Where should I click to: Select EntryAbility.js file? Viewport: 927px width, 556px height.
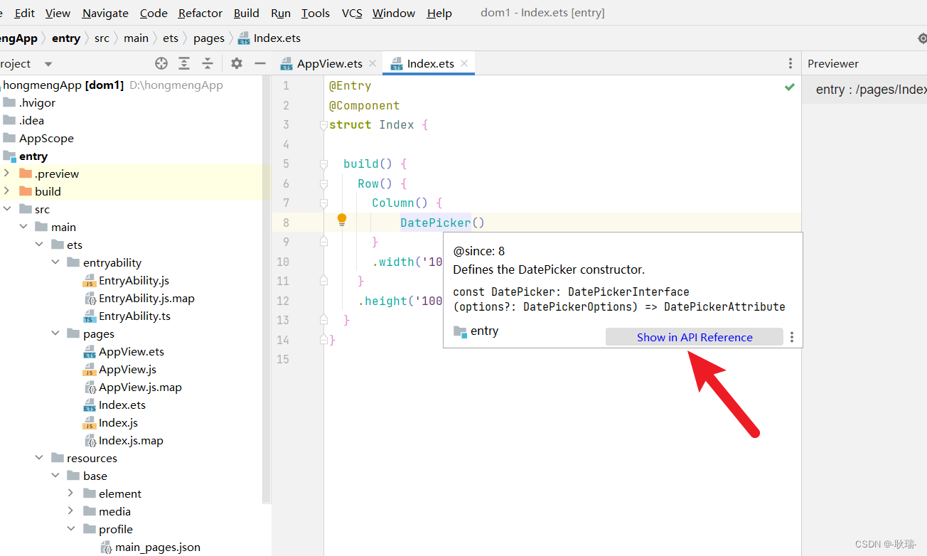tap(134, 280)
